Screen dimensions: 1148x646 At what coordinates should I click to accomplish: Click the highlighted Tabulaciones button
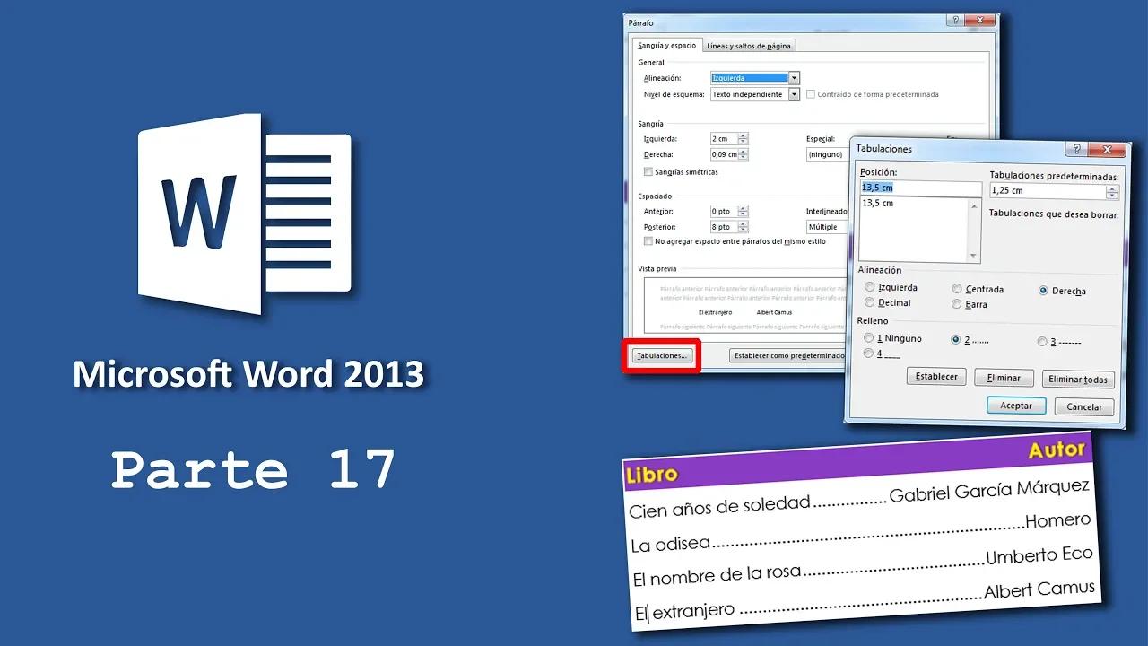tap(661, 356)
